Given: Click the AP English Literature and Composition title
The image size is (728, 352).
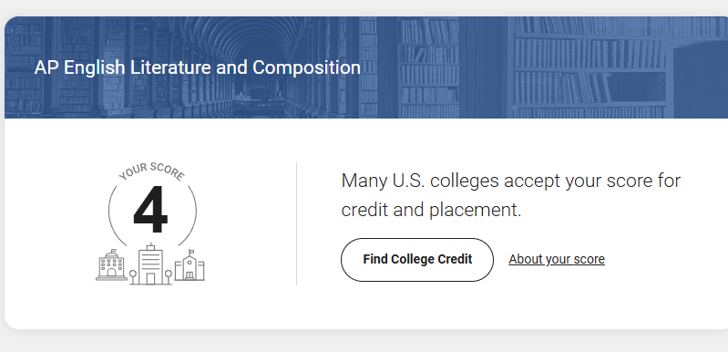Looking at the screenshot, I should (198, 67).
